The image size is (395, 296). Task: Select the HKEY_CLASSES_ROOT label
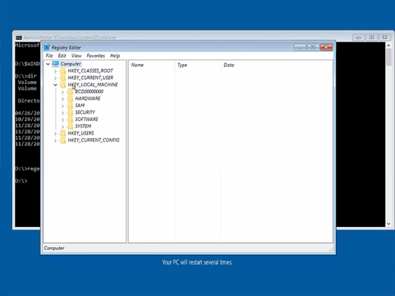point(90,70)
